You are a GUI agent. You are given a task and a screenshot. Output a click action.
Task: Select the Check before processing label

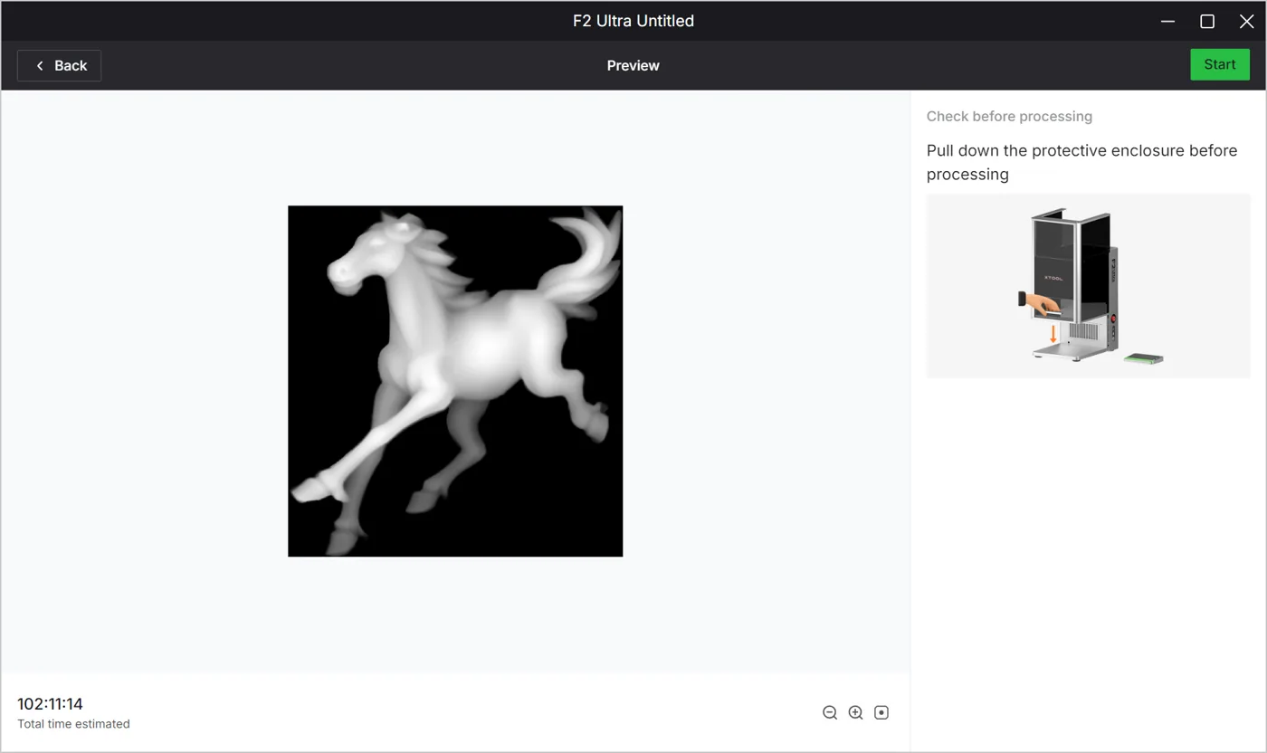(x=1009, y=116)
